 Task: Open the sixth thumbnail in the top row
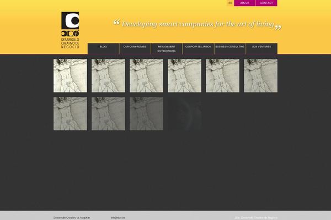point(261,75)
